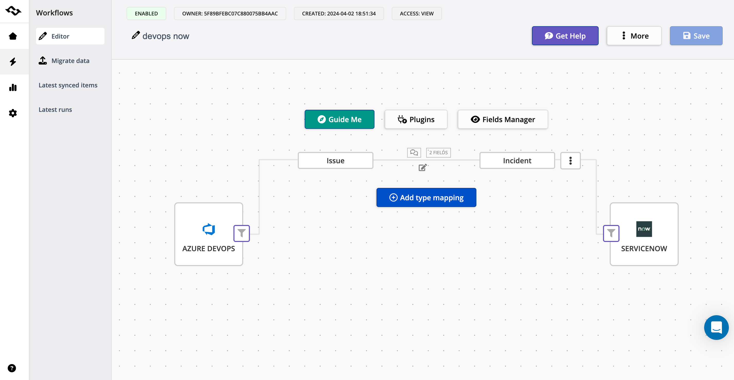Image resolution: width=734 pixels, height=380 pixels.
Task: Click the OWNER ID badge
Action: (x=230, y=13)
